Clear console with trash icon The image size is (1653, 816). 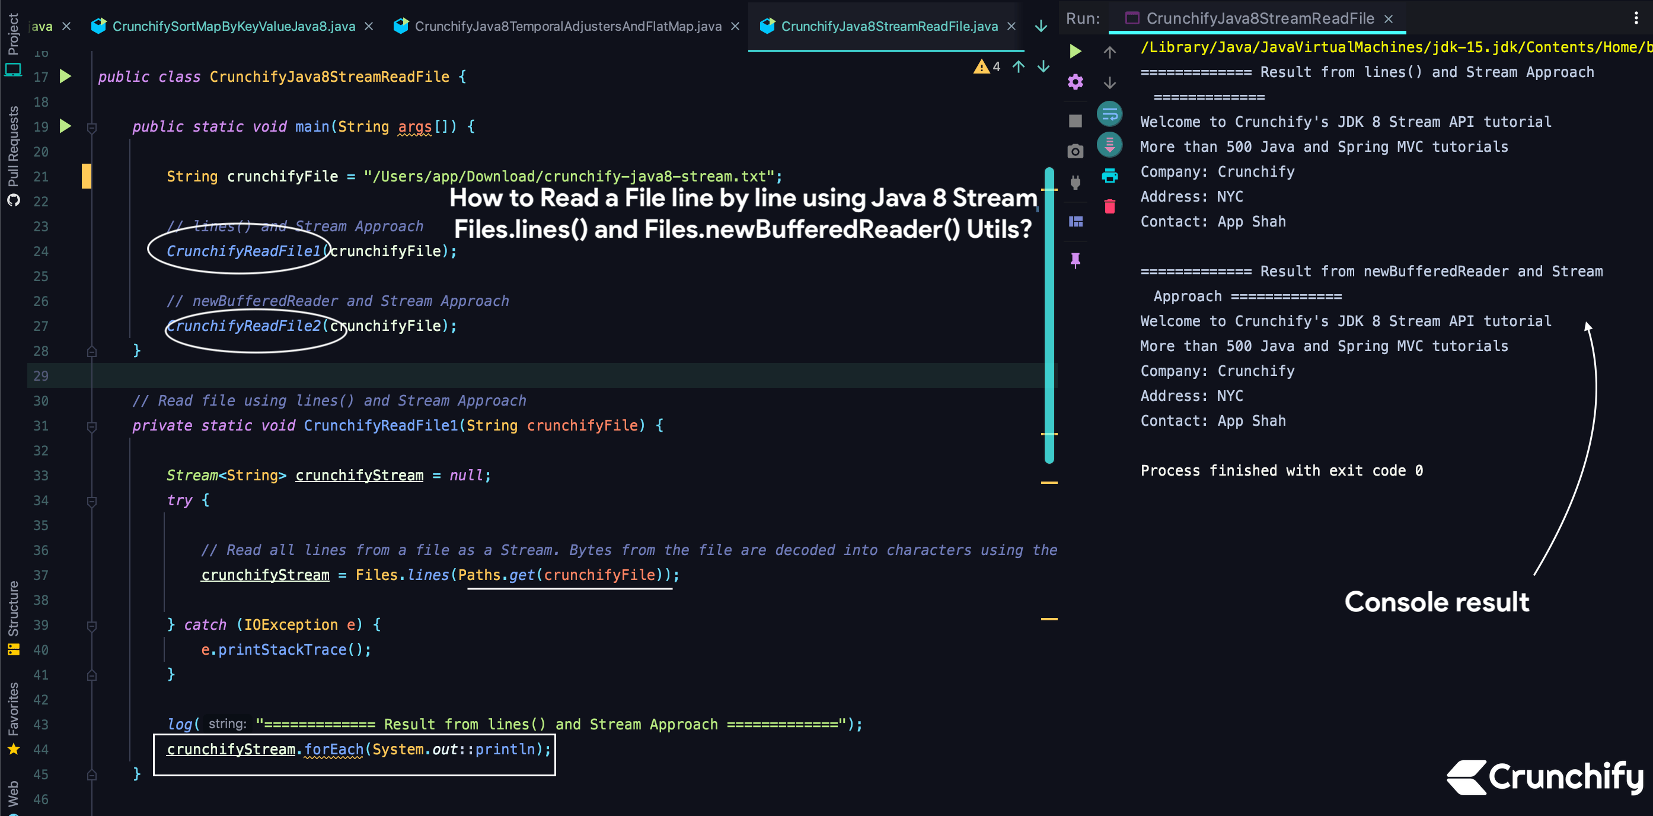click(1109, 207)
